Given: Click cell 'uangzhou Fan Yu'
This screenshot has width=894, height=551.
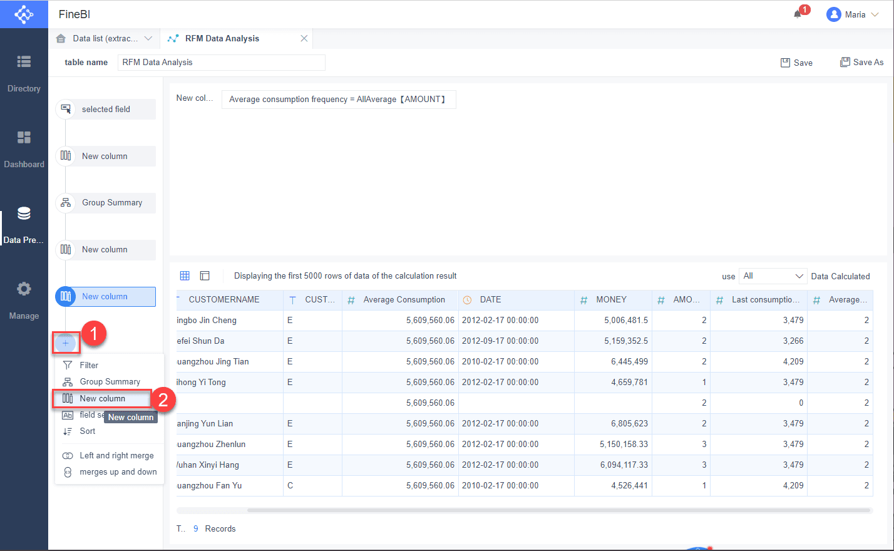Looking at the screenshot, I should click(x=230, y=485).
